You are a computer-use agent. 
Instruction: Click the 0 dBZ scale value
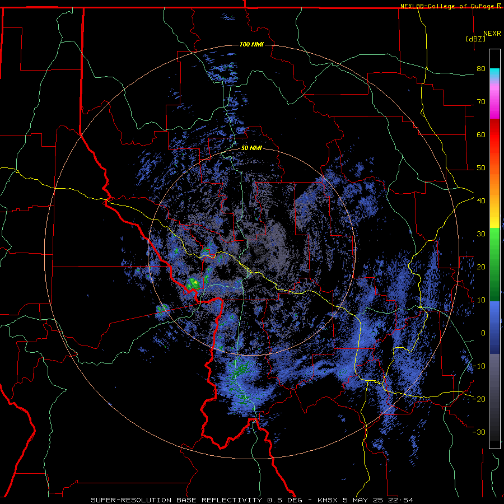pyautogui.click(x=483, y=333)
